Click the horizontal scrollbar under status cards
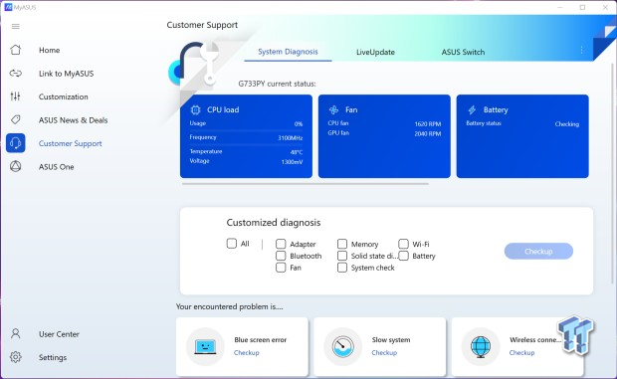 pos(305,184)
